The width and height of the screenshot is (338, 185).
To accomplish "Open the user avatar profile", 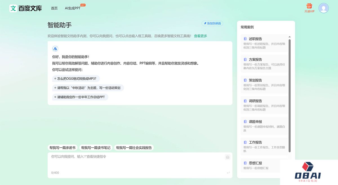I will pos(324,8).
